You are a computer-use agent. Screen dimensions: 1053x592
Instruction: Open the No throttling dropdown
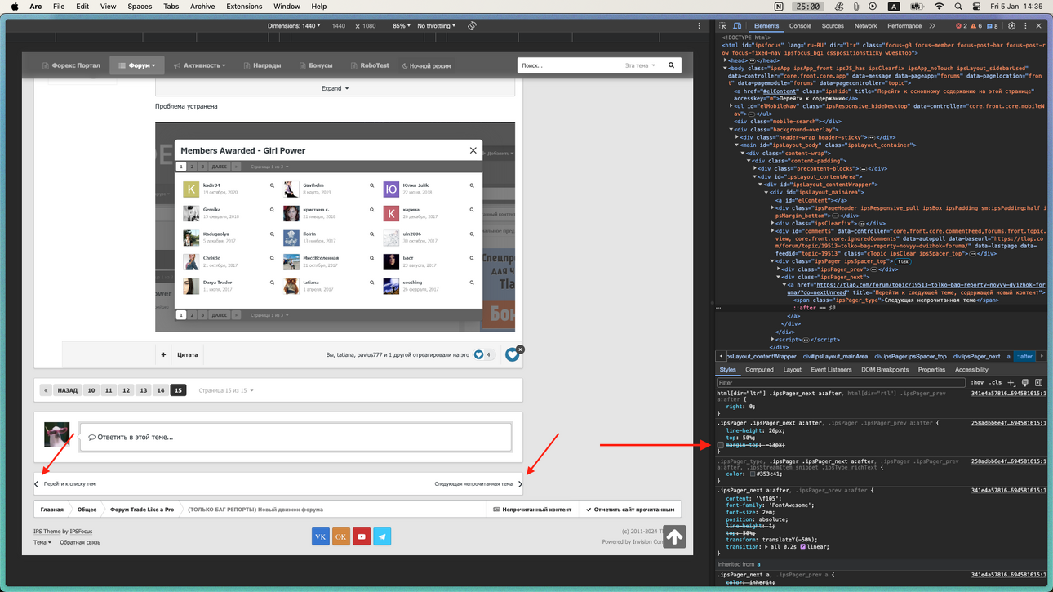[x=436, y=26]
